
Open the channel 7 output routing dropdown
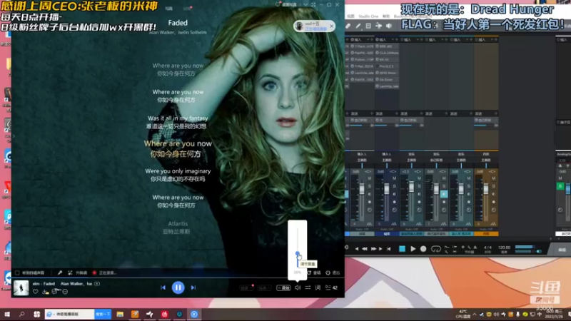[x=436, y=160]
